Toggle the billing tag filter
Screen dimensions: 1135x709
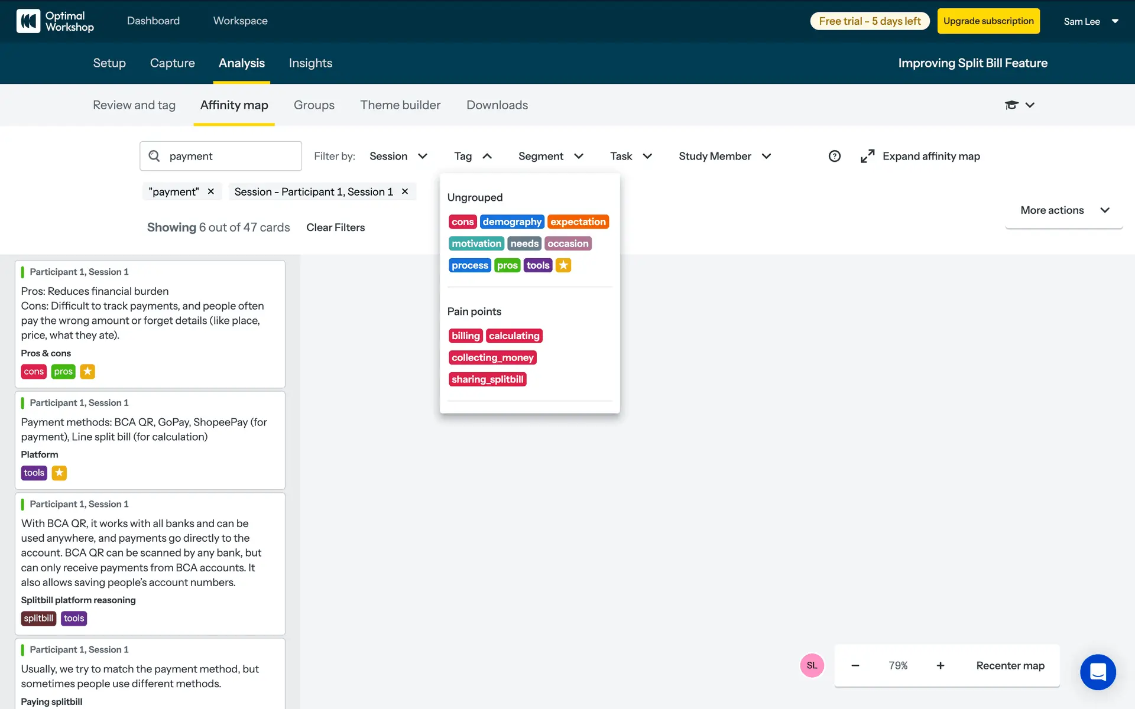(x=466, y=336)
